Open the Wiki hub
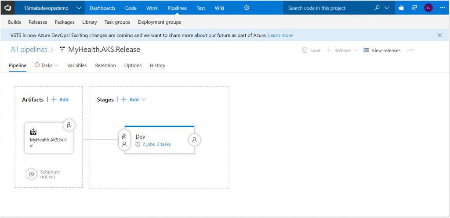This screenshot has width=450, height=218. point(220,8)
